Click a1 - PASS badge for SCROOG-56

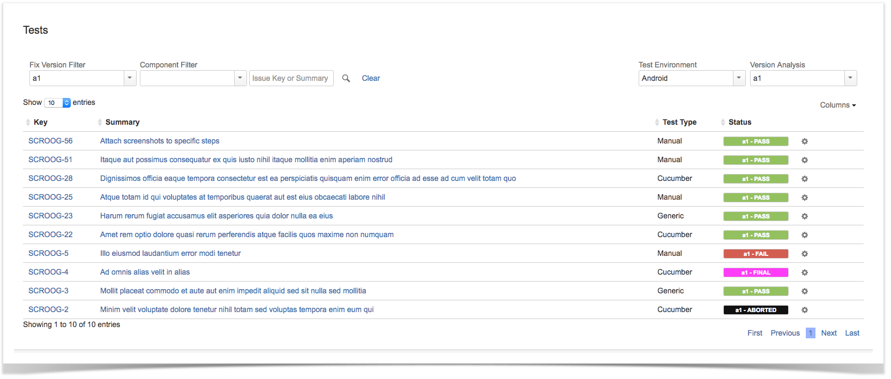(x=756, y=141)
